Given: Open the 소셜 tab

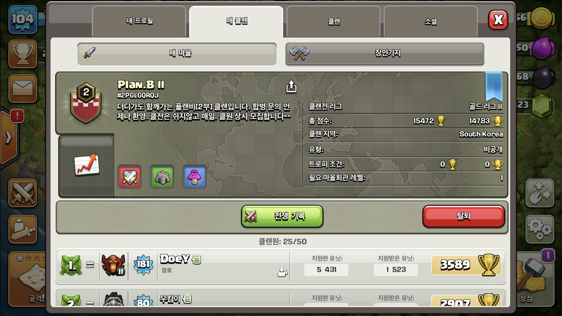Looking at the screenshot, I should [x=431, y=21].
